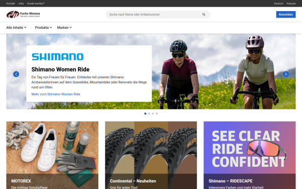The height and width of the screenshot is (189, 302).
Task: Select the third carousel dot
Action: (x=153, y=113)
